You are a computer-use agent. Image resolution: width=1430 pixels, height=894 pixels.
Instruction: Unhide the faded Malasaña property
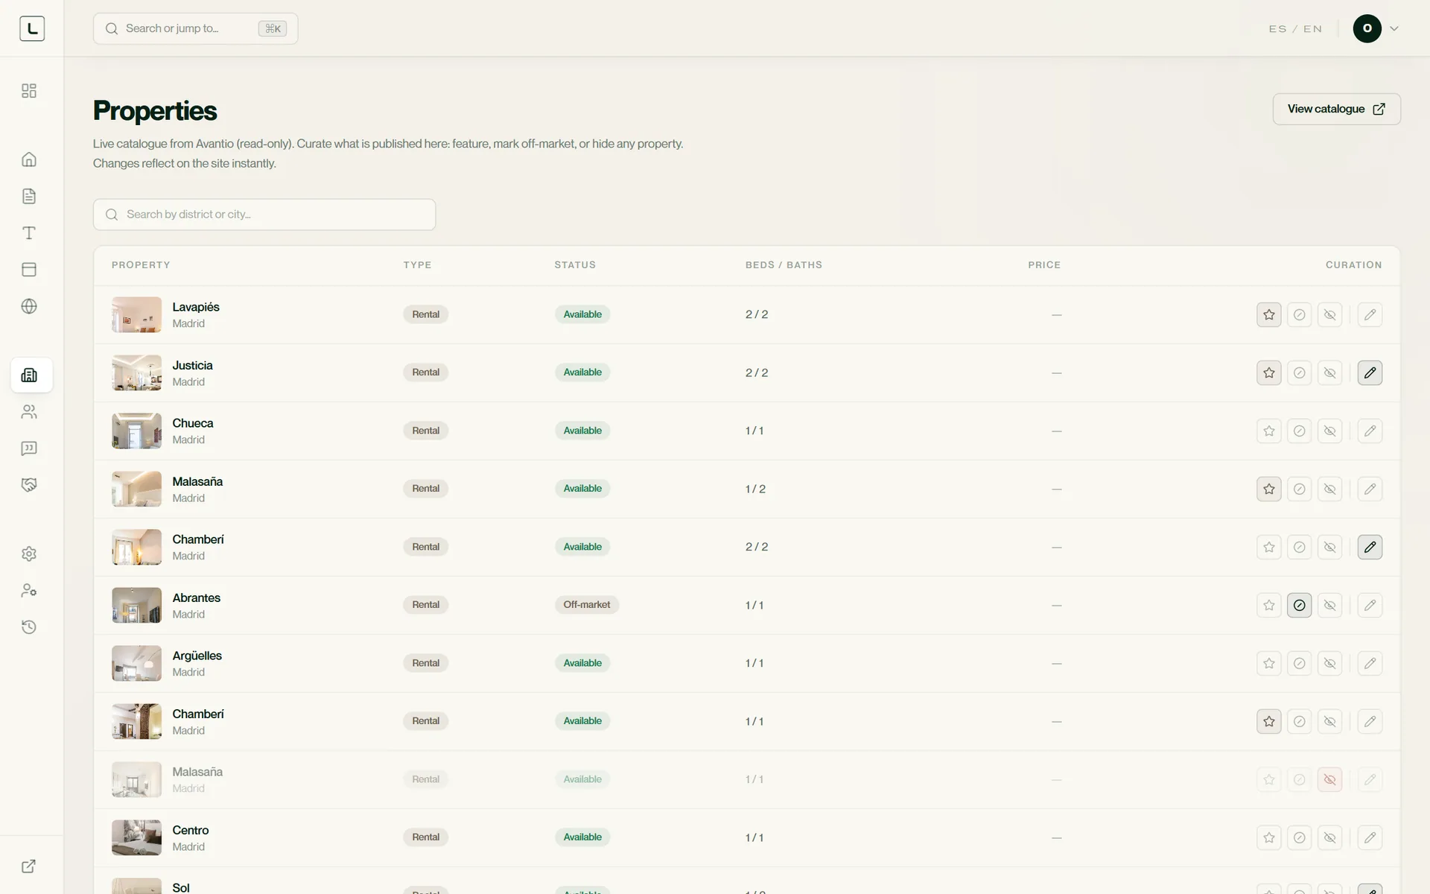click(x=1329, y=779)
